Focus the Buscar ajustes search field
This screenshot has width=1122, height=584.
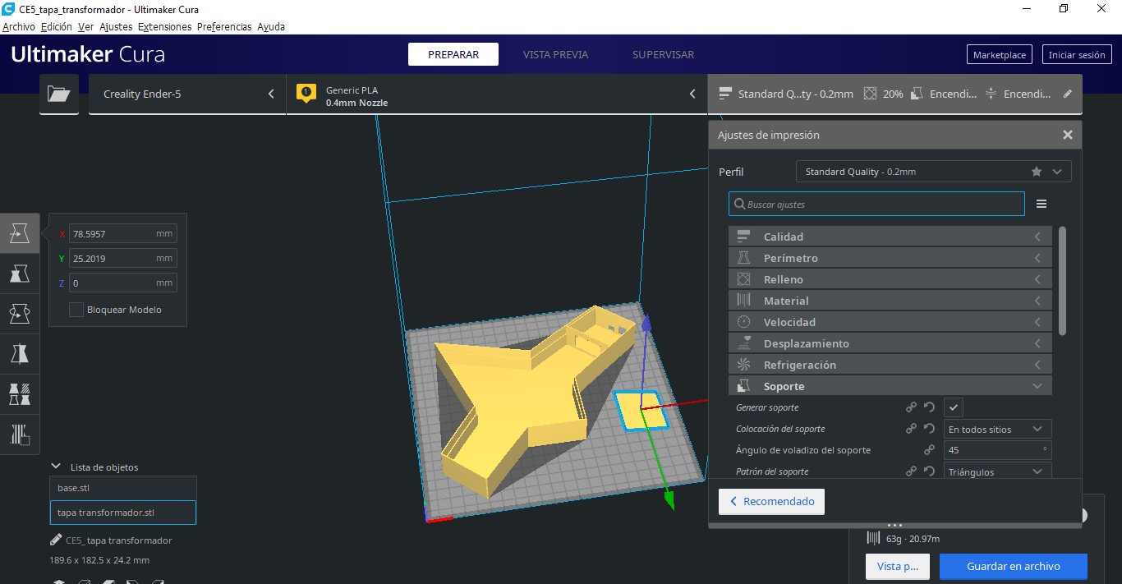tap(876, 204)
